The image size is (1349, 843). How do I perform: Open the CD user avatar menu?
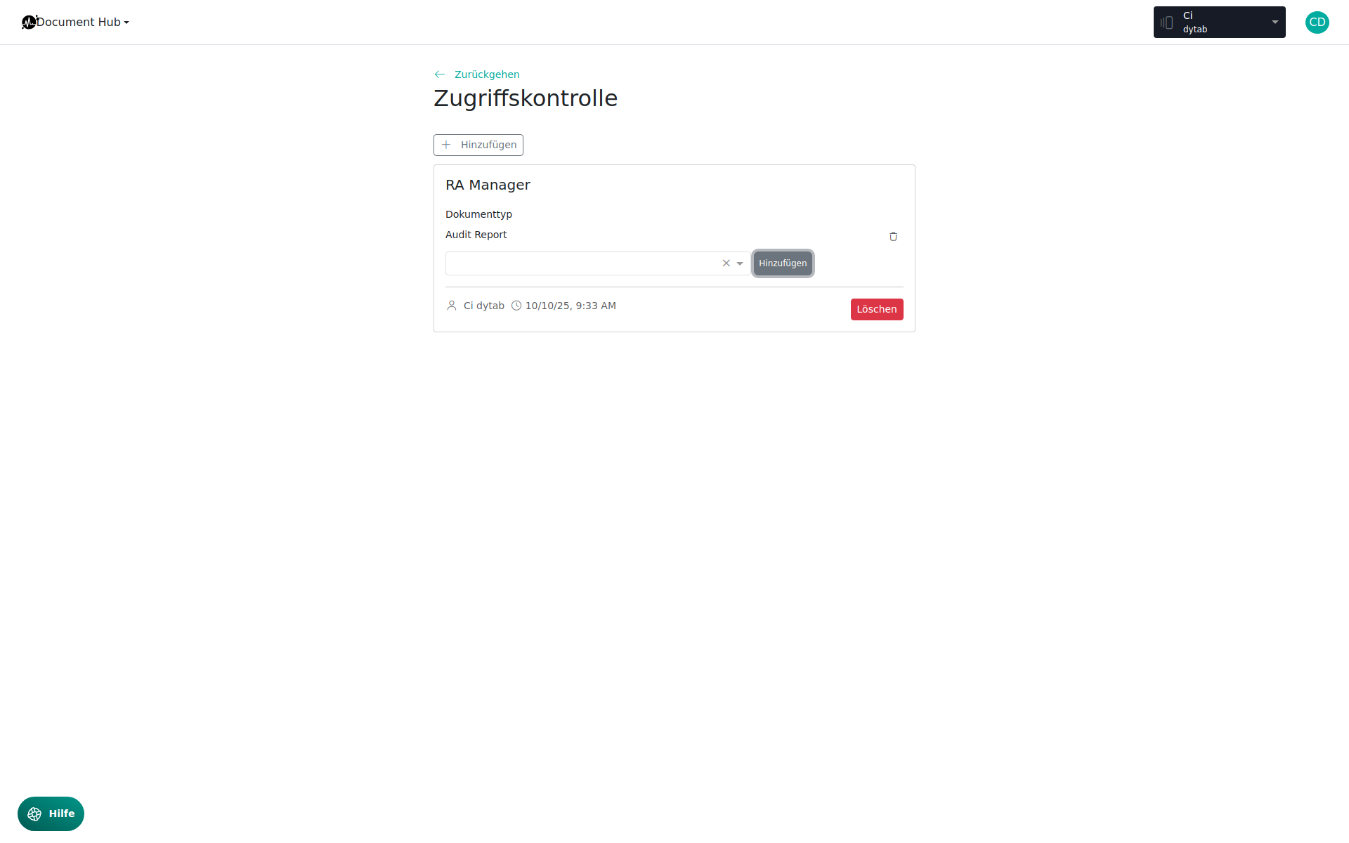pyautogui.click(x=1317, y=22)
